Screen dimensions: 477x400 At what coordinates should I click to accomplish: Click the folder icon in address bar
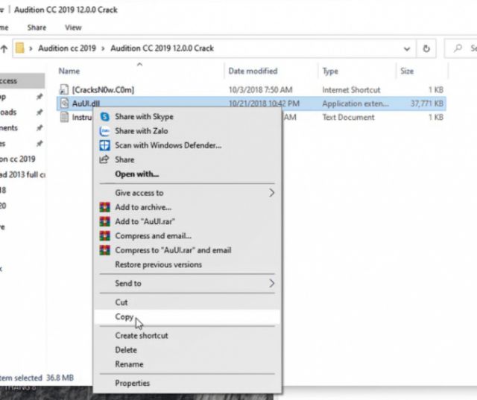[x=20, y=48]
